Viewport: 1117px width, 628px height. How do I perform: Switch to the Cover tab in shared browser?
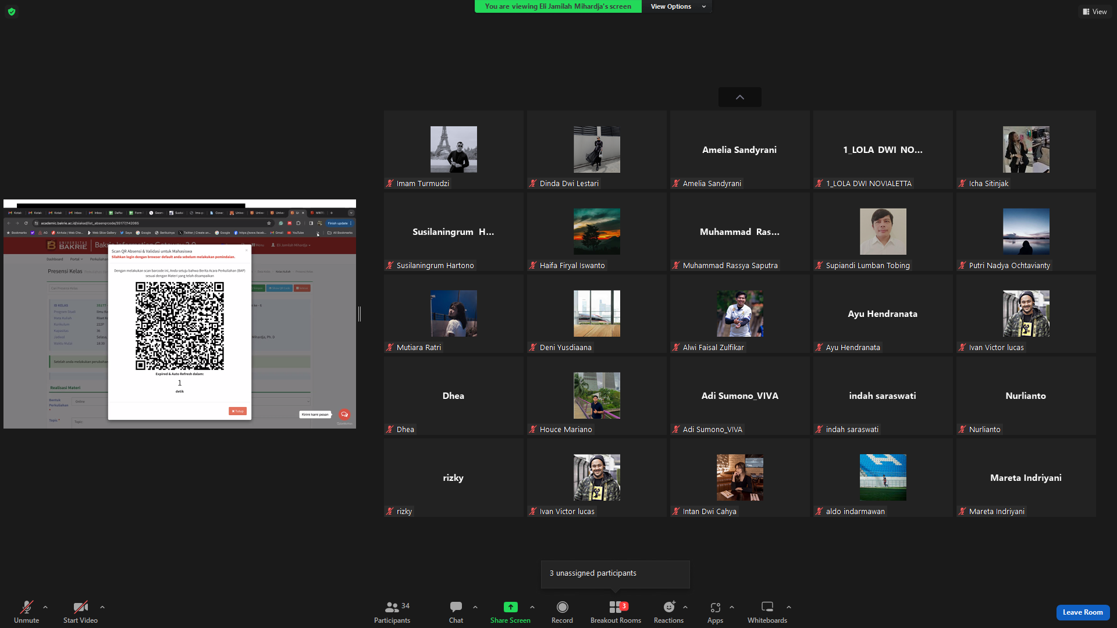tap(217, 213)
